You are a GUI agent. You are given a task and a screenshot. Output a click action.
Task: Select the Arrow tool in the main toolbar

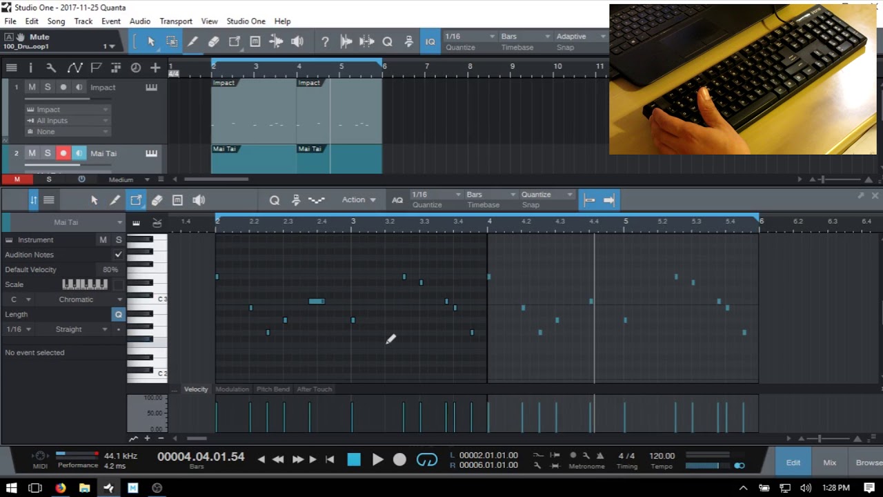click(x=151, y=41)
